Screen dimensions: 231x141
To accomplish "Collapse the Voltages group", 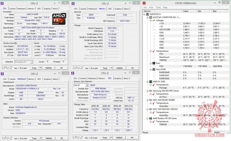I will [x=151, y=20].
